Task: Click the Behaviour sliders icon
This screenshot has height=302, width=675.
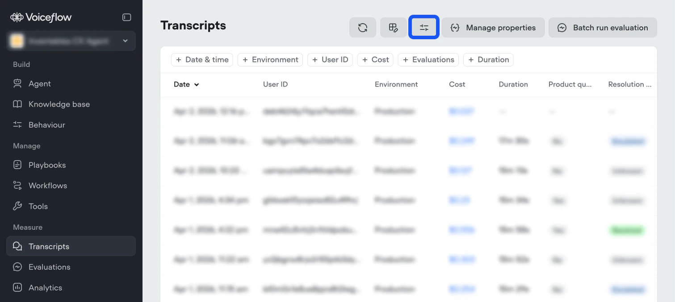Action: click(17, 124)
